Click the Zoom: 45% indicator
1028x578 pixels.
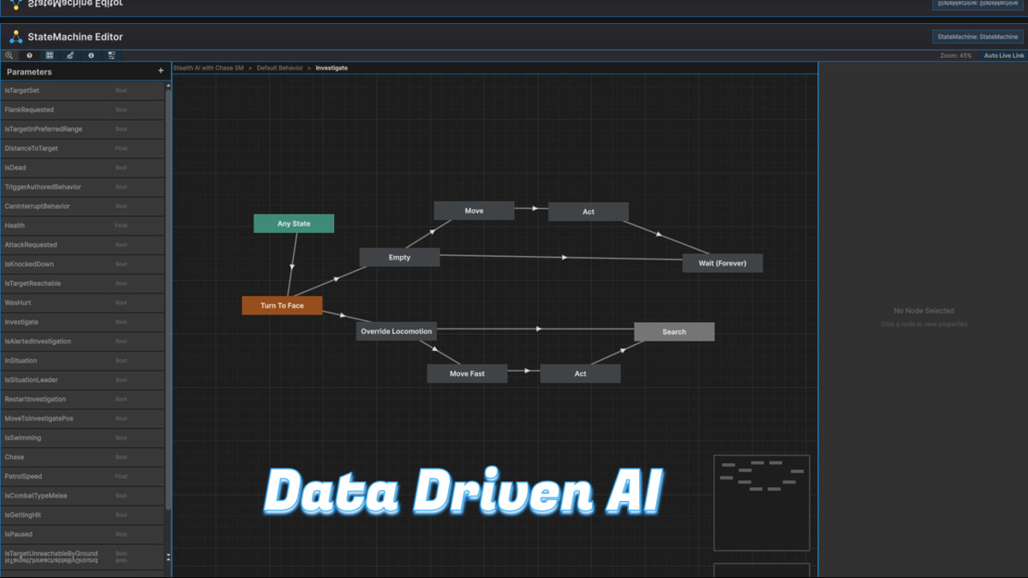[x=956, y=56]
